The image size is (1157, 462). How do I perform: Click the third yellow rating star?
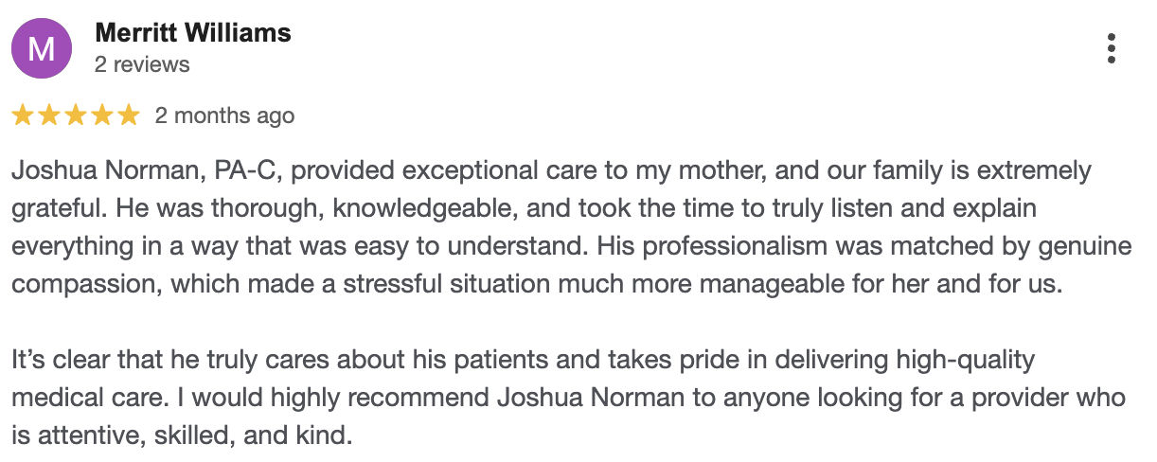click(76, 116)
